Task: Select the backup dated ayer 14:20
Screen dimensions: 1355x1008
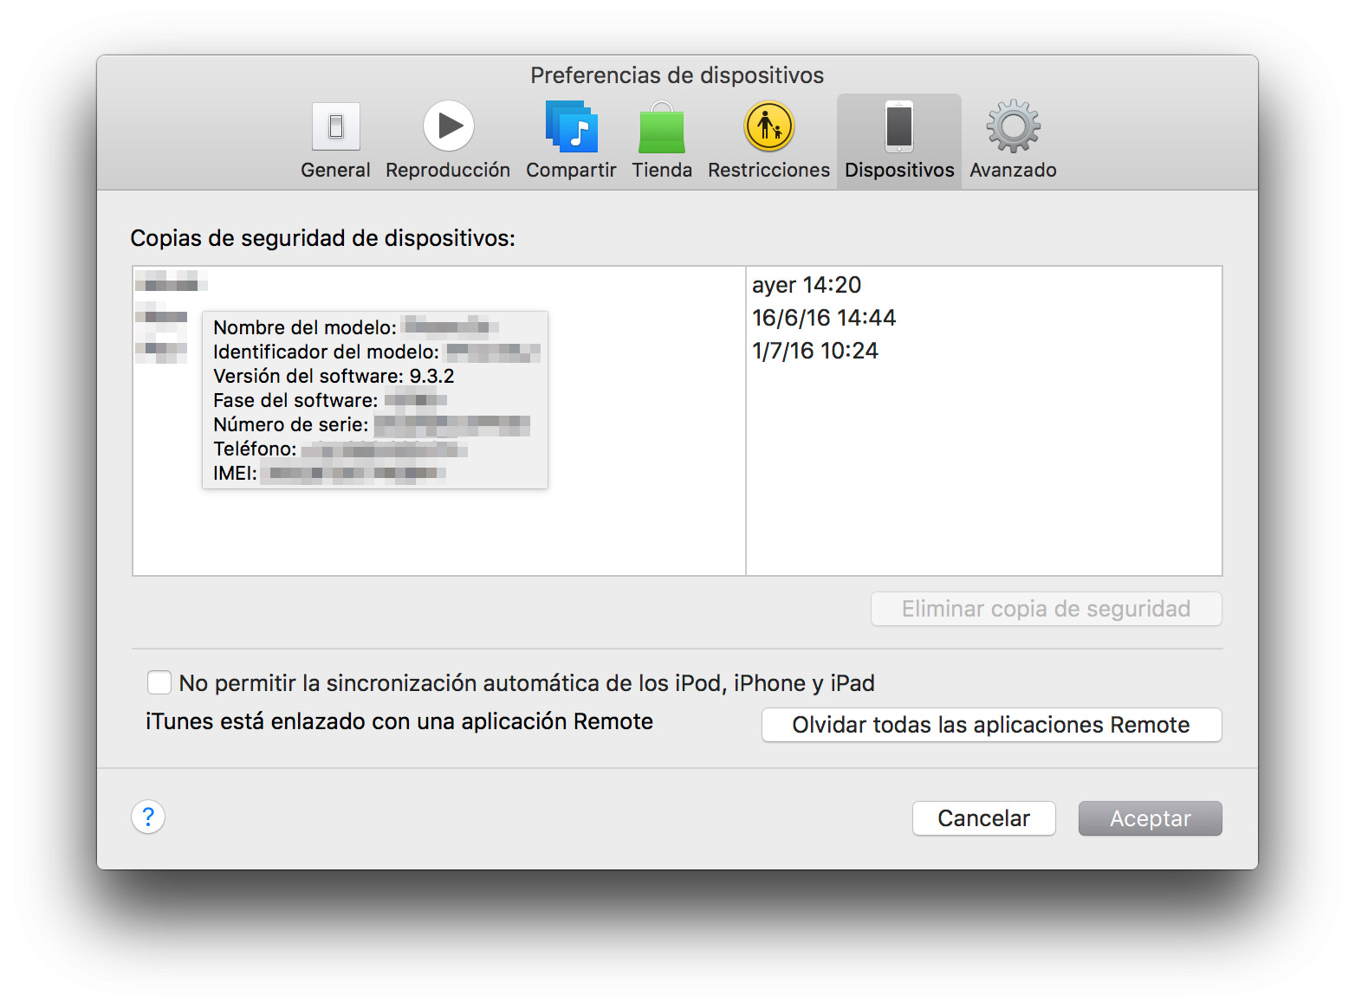Action: click(677, 285)
